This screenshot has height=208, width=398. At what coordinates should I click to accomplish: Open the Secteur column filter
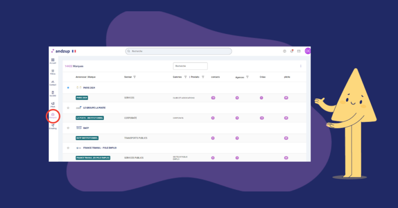point(134,77)
